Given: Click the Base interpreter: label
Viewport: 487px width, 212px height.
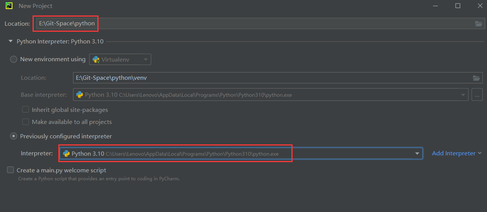Looking at the screenshot, I should [44, 94].
